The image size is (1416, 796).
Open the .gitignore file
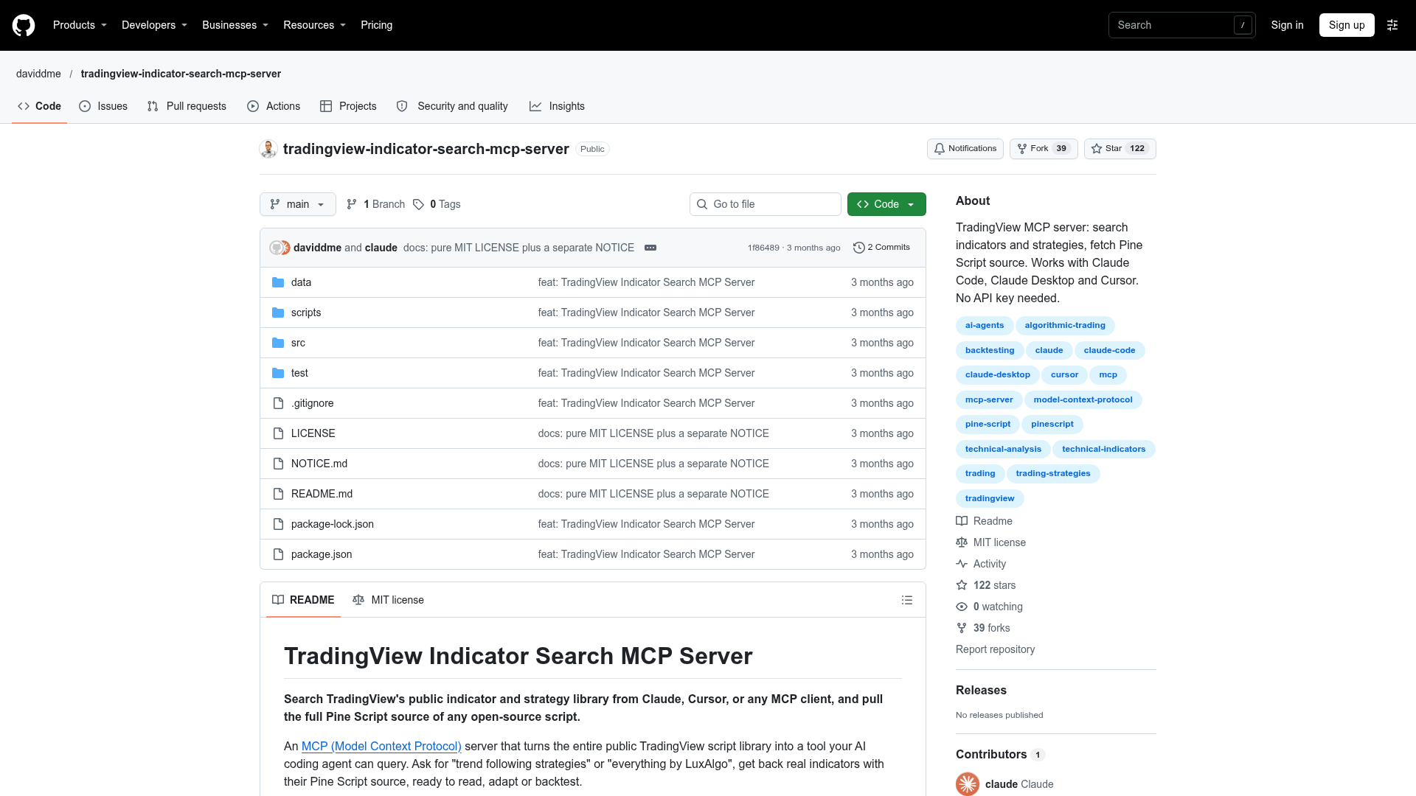pos(312,403)
